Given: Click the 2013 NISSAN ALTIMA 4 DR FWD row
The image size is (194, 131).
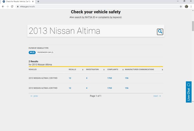Looking at the screenshot, I should [96, 88].
